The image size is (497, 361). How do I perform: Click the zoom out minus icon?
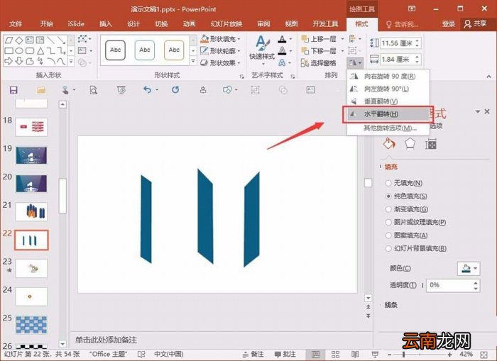pyautogui.click(x=390, y=355)
